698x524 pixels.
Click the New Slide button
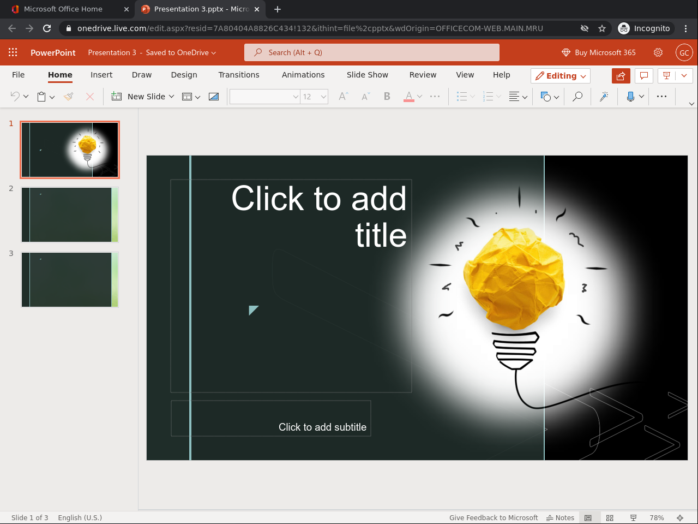tap(142, 97)
